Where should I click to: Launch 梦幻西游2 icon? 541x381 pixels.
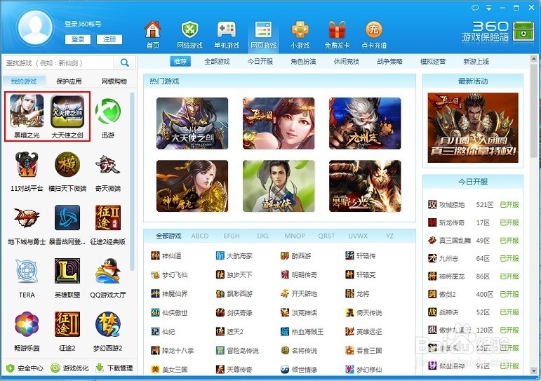coord(107,324)
